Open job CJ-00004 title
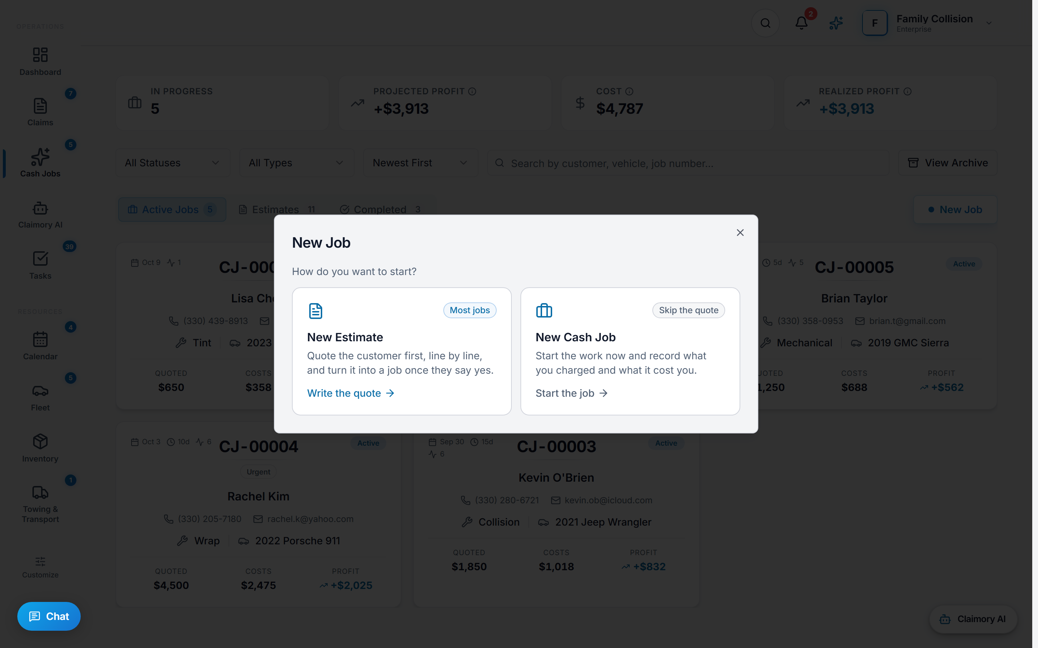Viewport: 1038px width, 648px height. pyautogui.click(x=258, y=446)
